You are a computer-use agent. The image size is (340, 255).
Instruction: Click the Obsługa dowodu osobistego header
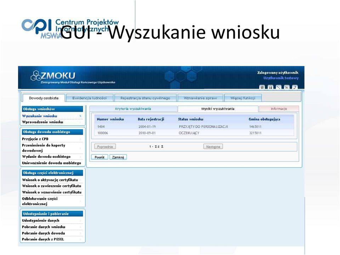click(52, 132)
